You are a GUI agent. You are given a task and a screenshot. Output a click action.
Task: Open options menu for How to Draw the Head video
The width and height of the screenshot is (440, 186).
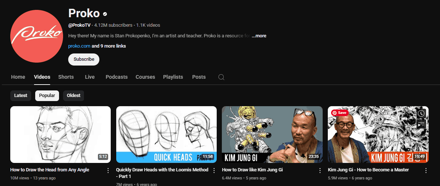(x=108, y=171)
